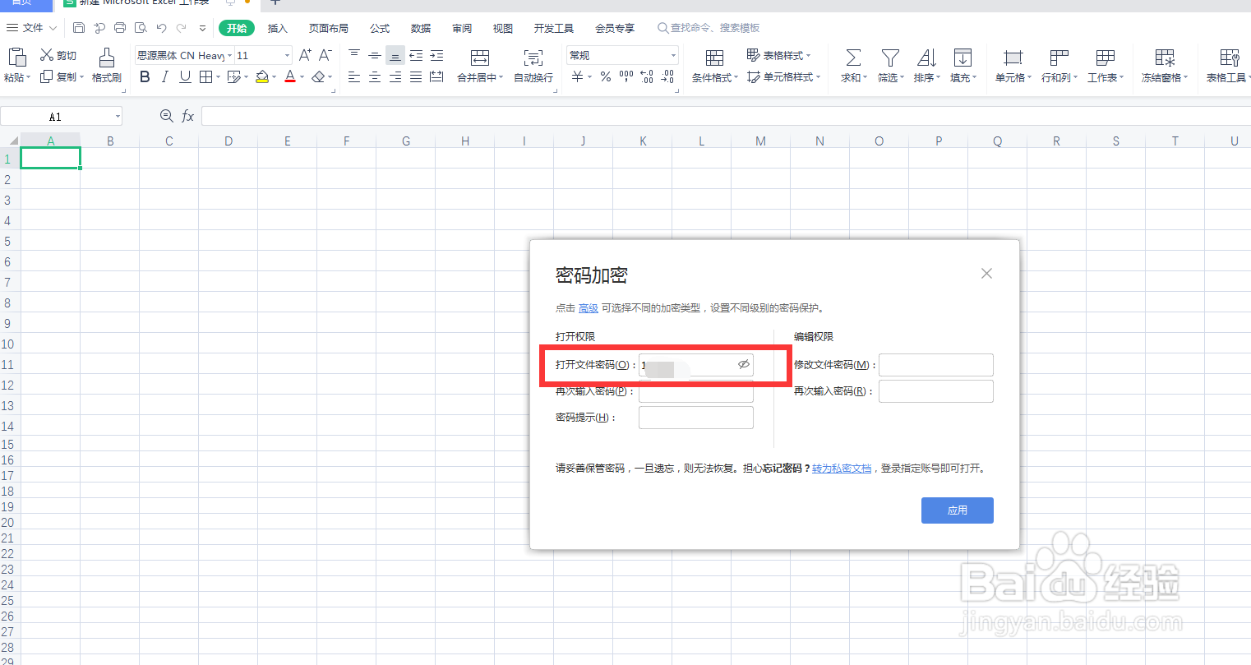Click the Advanced (高级) link
Screen dimensions: 1251x665
click(589, 308)
